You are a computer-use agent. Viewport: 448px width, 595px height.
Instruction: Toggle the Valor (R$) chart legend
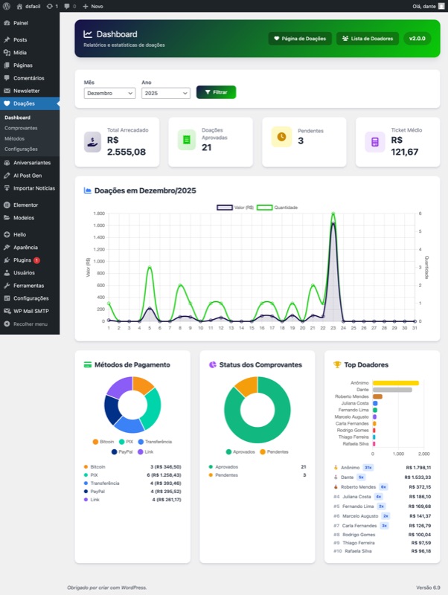234,208
